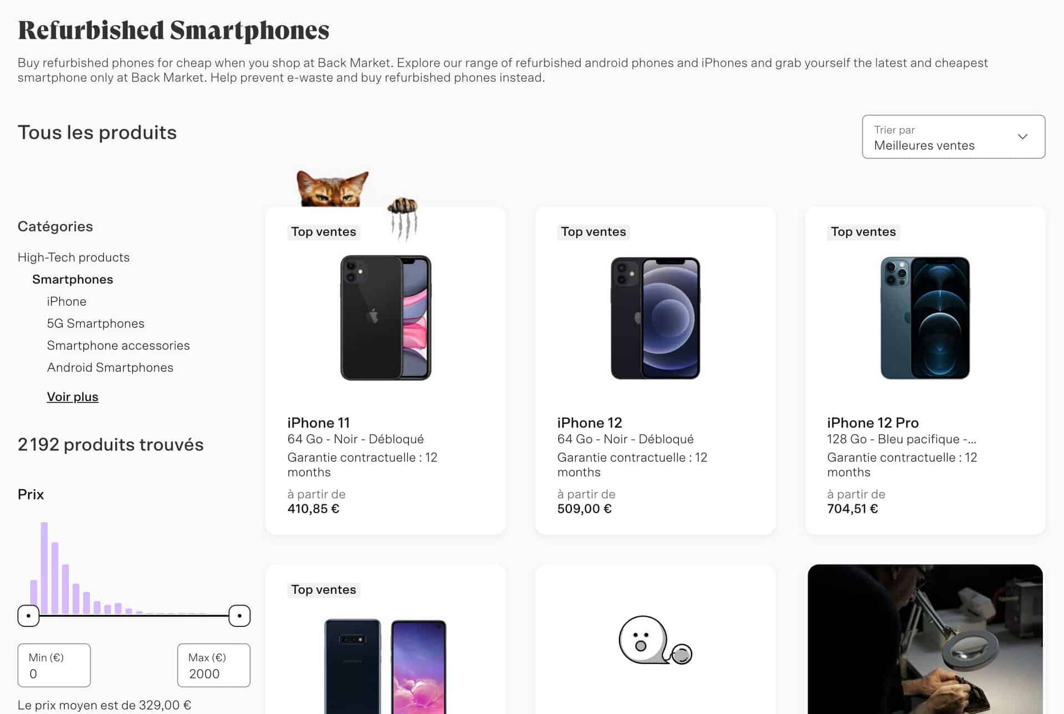The height and width of the screenshot is (714, 1064).
Task: Open the Samsung Galaxy phone image
Action: 385,665
